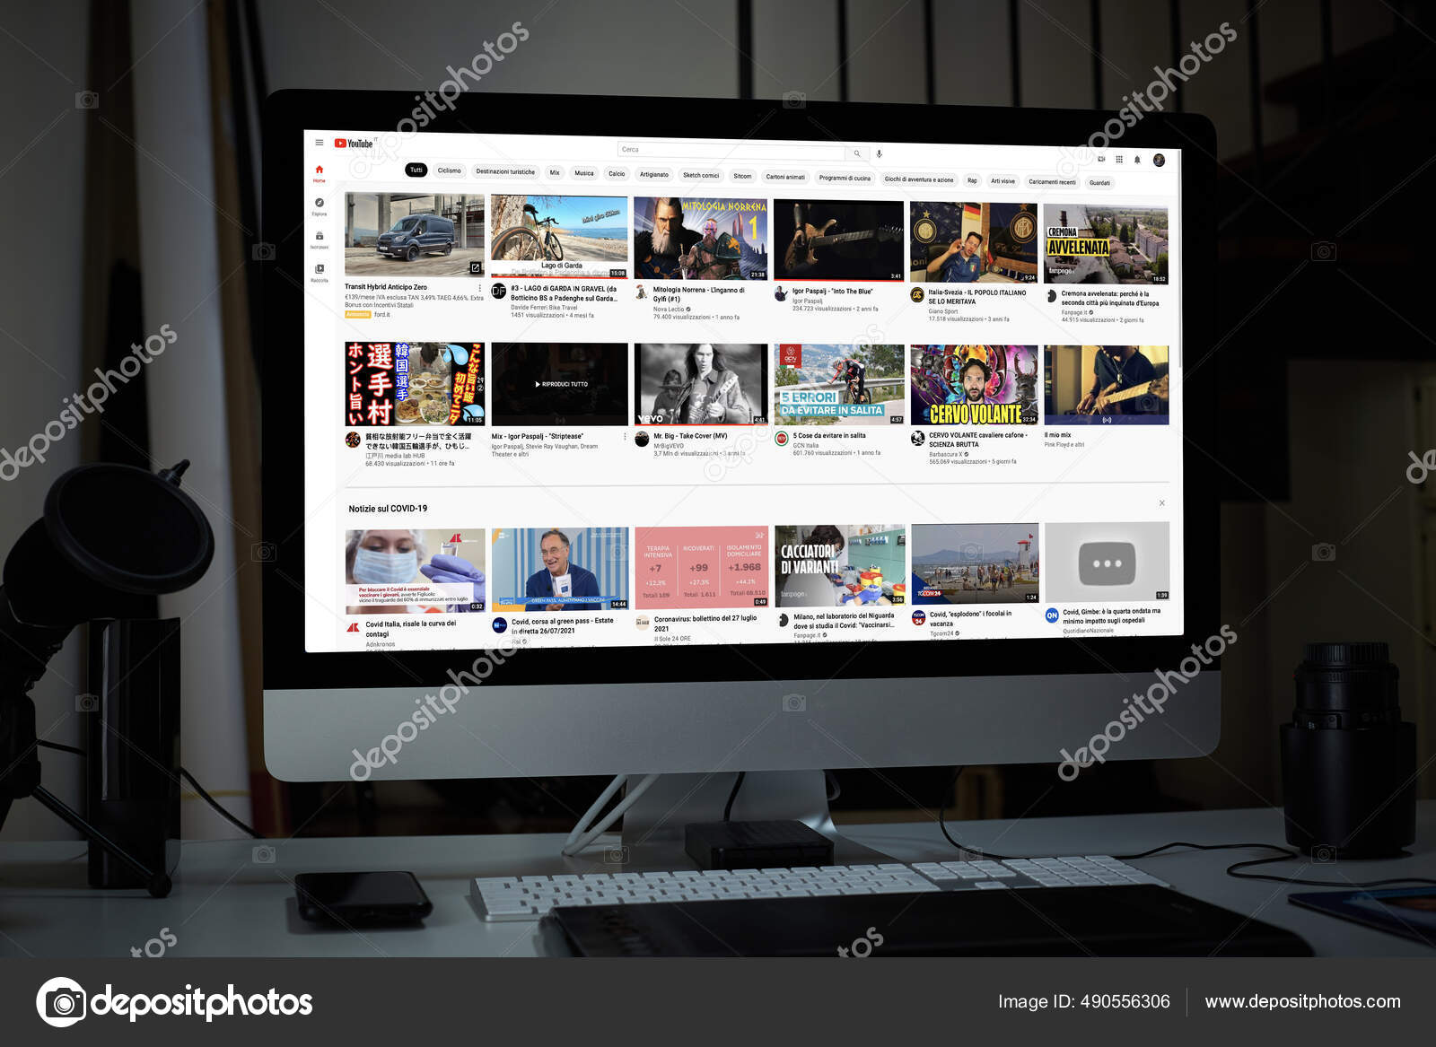Switch to the Tutti tab
Viewport: 1436px width, 1047px height.
coord(415,170)
